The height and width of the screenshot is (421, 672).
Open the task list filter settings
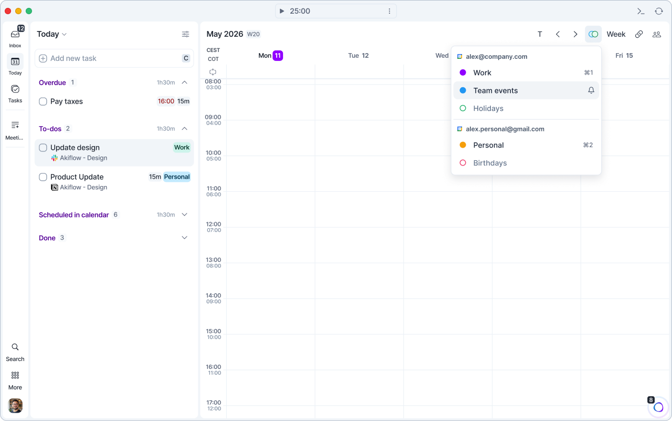point(186,34)
